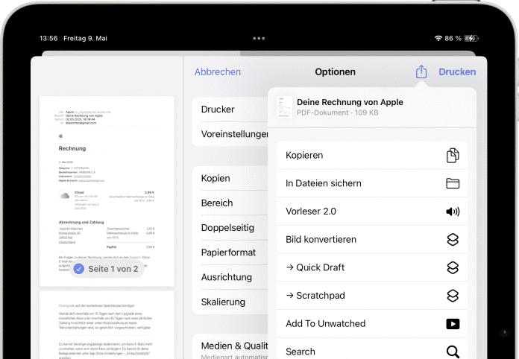This screenshot has height=359, width=519.
Task: Select the first page Rechnung preview thumbnail
Action: 107,191
